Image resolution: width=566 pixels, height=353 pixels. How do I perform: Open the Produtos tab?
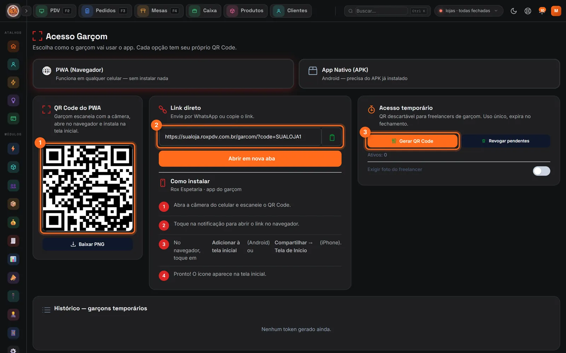click(x=246, y=11)
